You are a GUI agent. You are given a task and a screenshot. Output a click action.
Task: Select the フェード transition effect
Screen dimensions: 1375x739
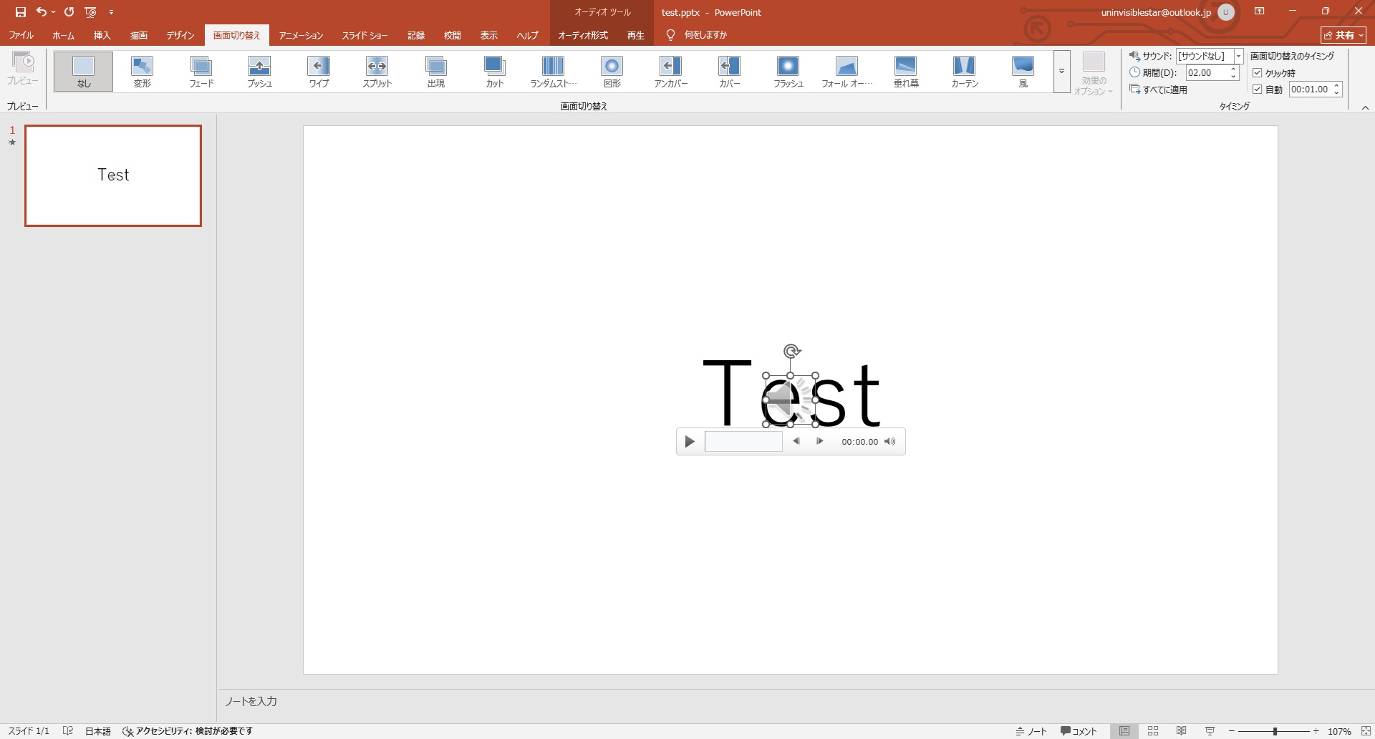pos(201,71)
